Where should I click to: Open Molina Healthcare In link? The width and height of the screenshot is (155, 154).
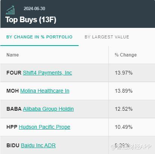tap(45, 91)
